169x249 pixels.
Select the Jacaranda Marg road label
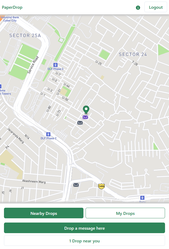[x=16, y=135]
